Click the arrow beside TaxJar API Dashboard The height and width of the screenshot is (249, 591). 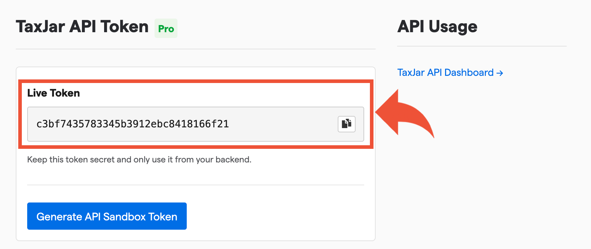[x=500, y=73]
